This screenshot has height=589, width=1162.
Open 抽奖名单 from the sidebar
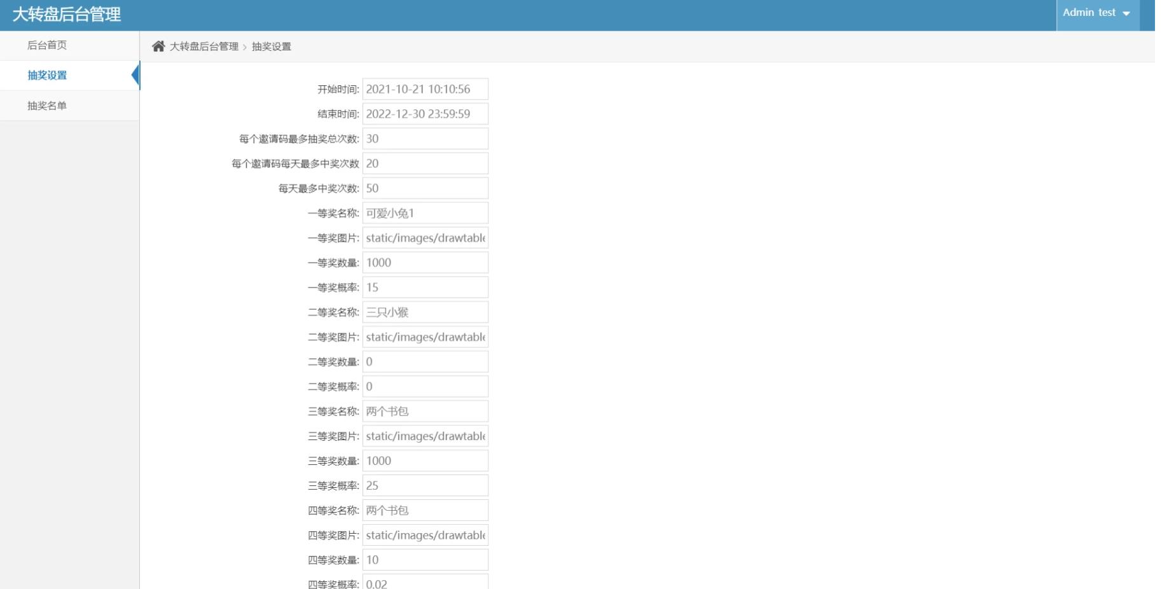click(x=48, y=105)
